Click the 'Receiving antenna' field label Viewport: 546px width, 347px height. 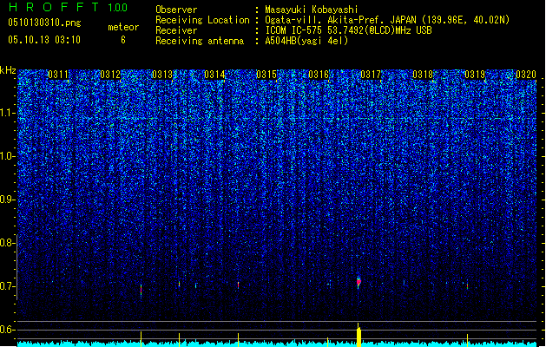pos(200,41)
